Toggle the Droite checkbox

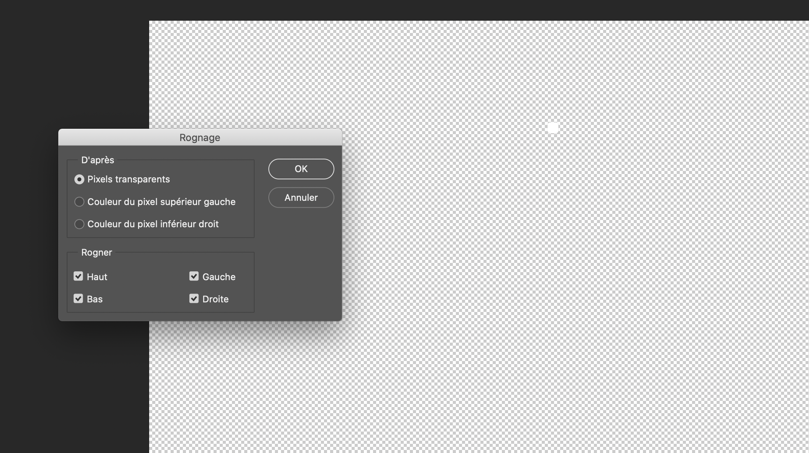194,299
